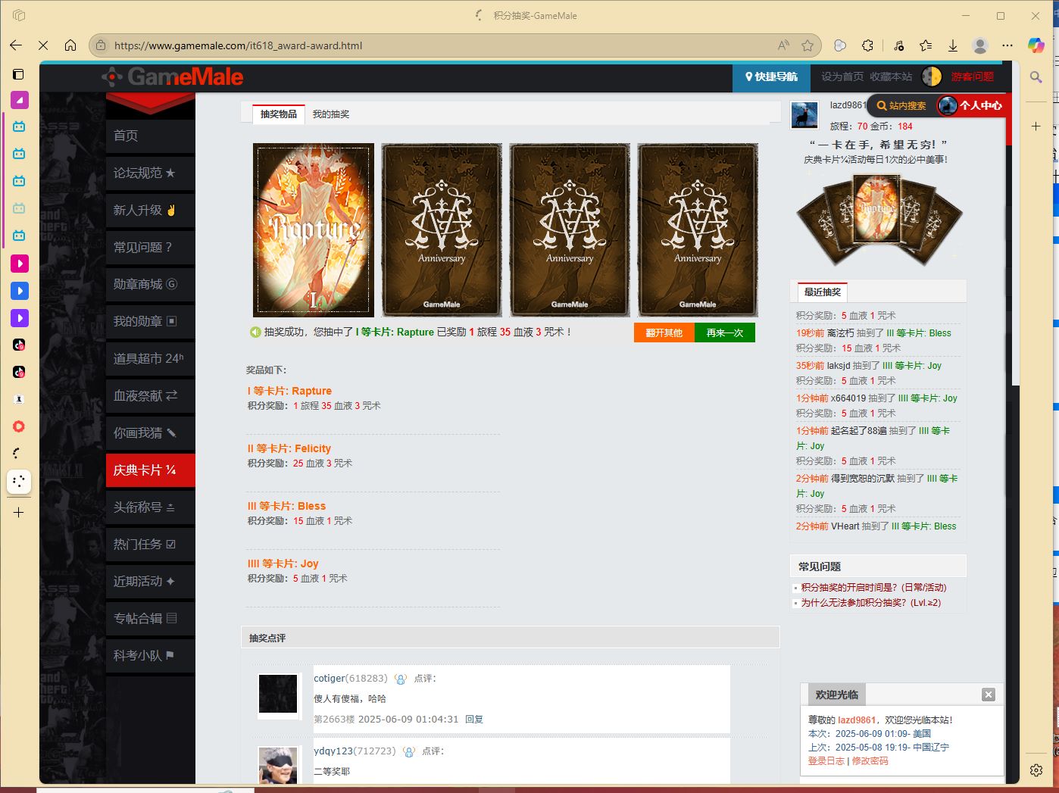This screenshot has width=1059, height=793.
Task: Open the 修改密码 link in popup
Action: coord(870,761)
